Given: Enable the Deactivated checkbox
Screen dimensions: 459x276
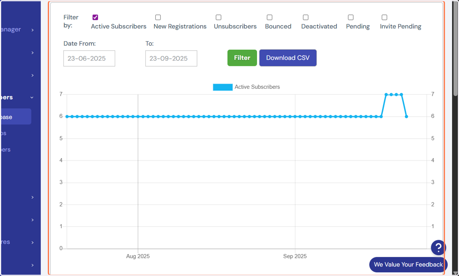Looking at the screenshot, I should pyautogui.click(x=306, y=17).
